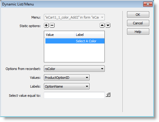
Task: Open the Labels OptionName dropdown
Action: tap(67, 86)
